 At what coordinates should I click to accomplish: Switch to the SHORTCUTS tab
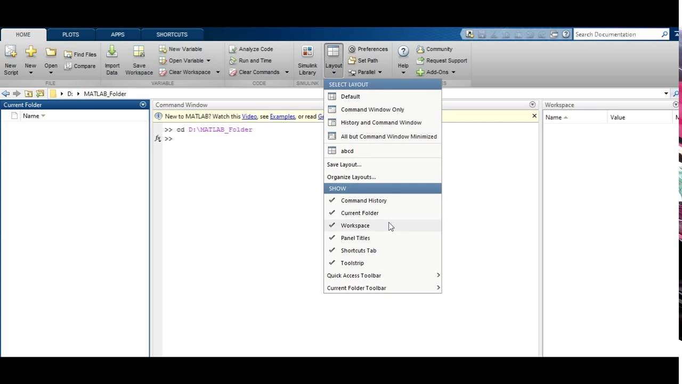(x=172, y=35)
